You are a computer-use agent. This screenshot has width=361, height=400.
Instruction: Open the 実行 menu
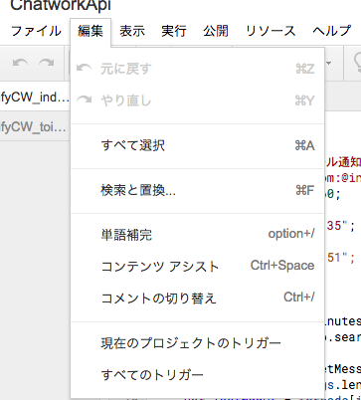tap(174, 31)
